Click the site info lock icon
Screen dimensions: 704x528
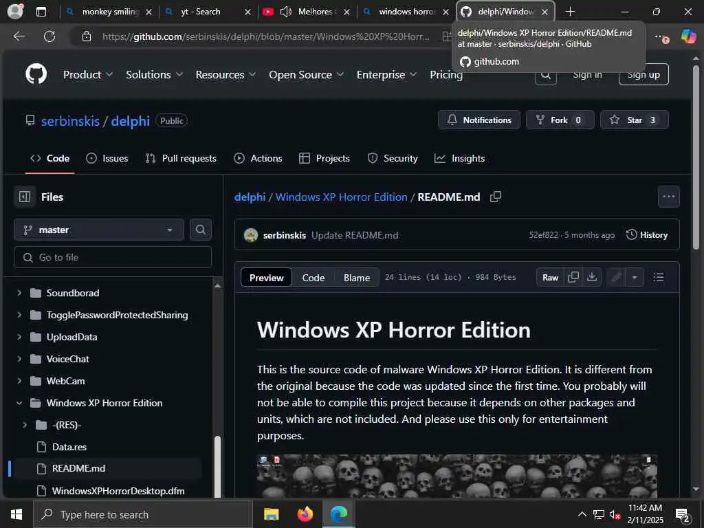tap(87, 36)
